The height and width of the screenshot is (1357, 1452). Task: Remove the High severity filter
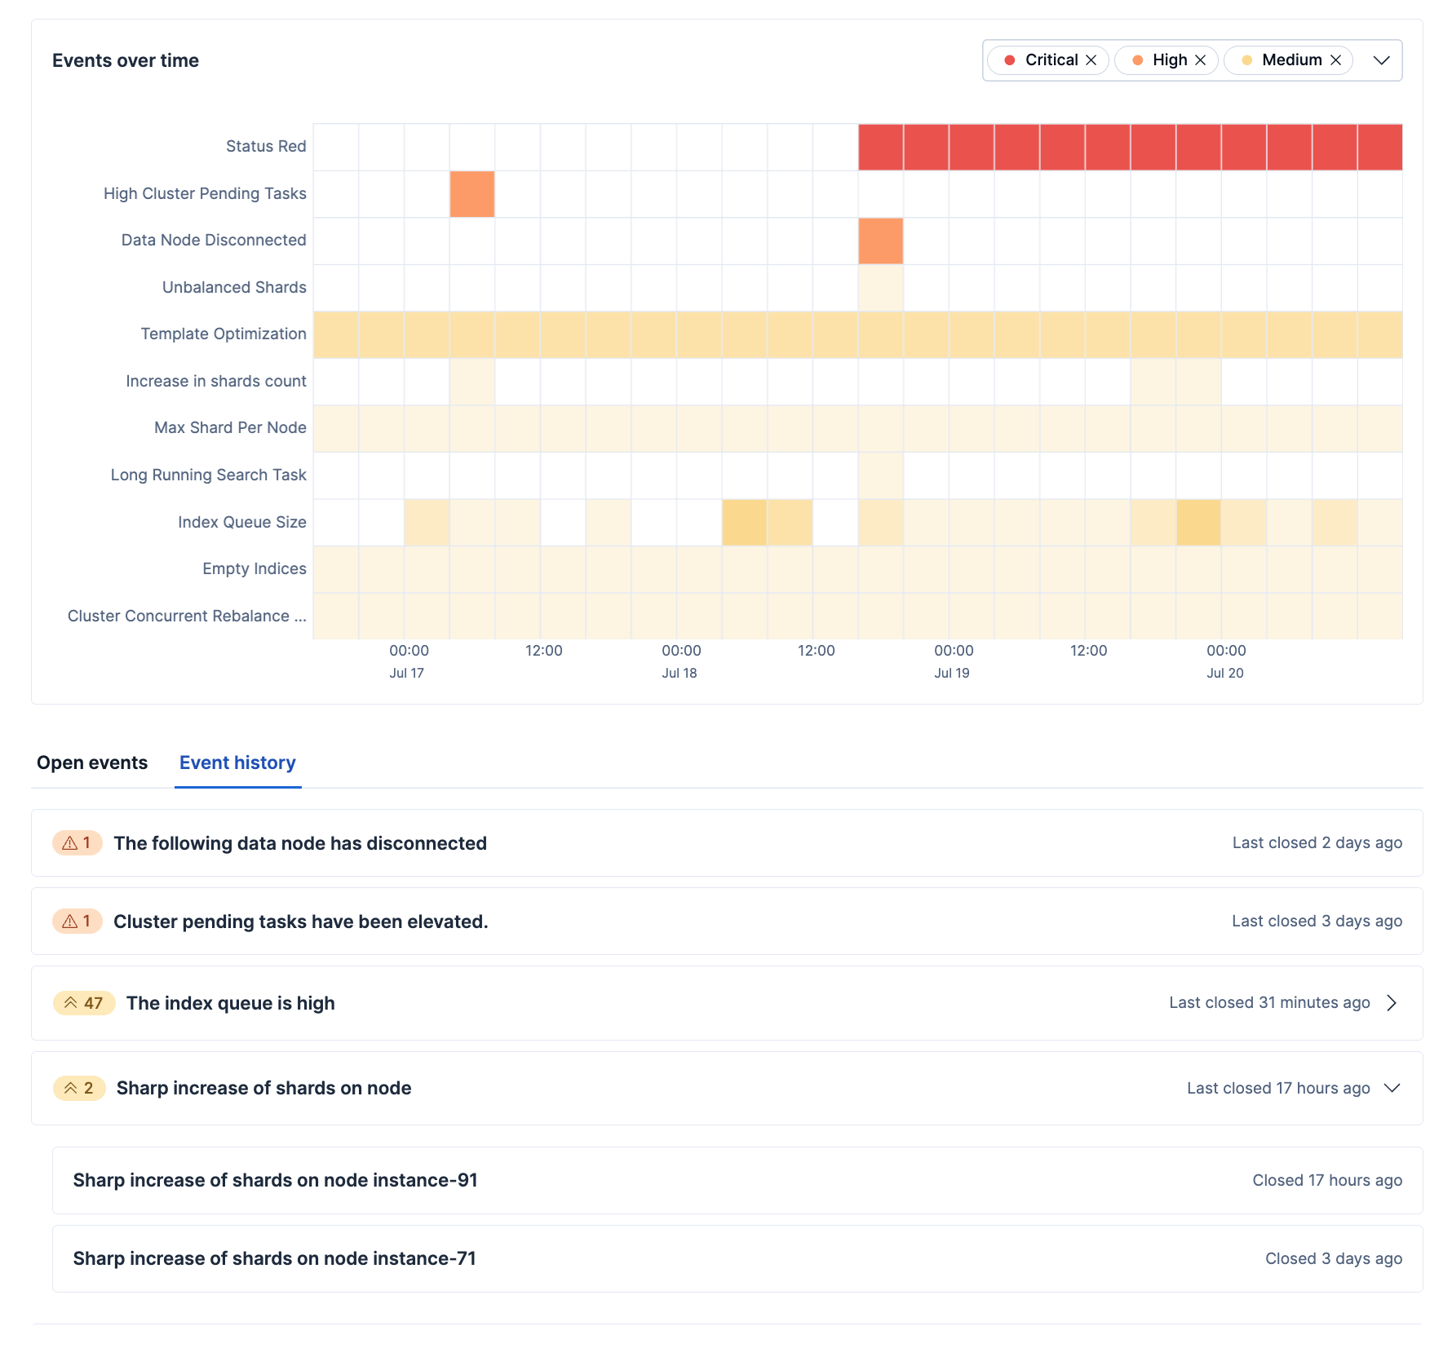1200,60
